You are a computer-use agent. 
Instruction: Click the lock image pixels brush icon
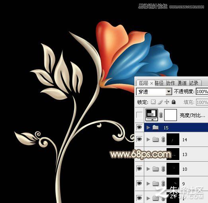tap(160, 102)
